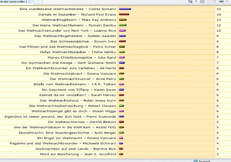231x162 pixels.
Task: Click the Internet zone globe icon
Action: tap(196, 161)
